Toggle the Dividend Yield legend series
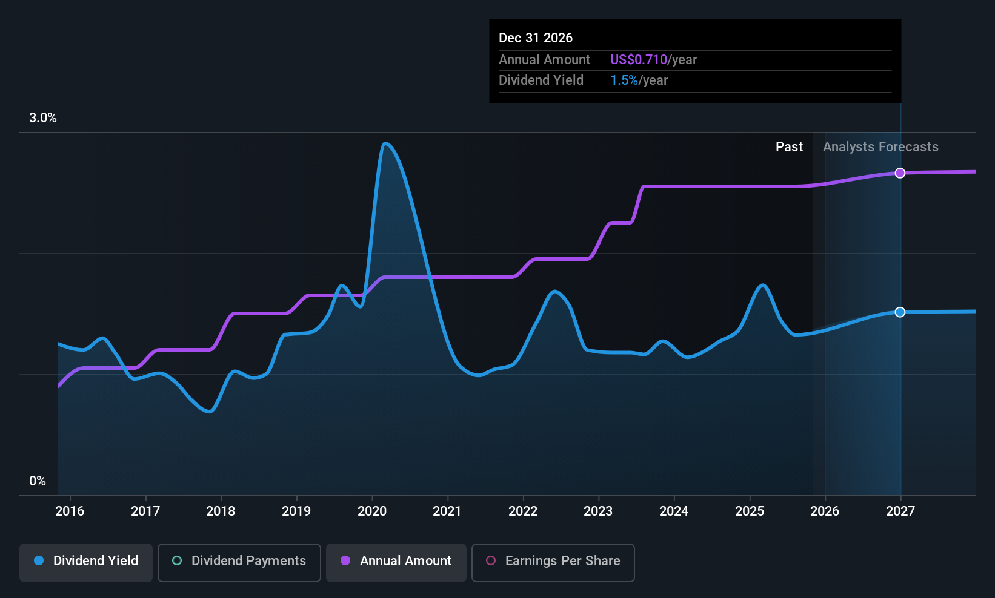The height and width of the screenshot is (598, 995). click(86, 561)
